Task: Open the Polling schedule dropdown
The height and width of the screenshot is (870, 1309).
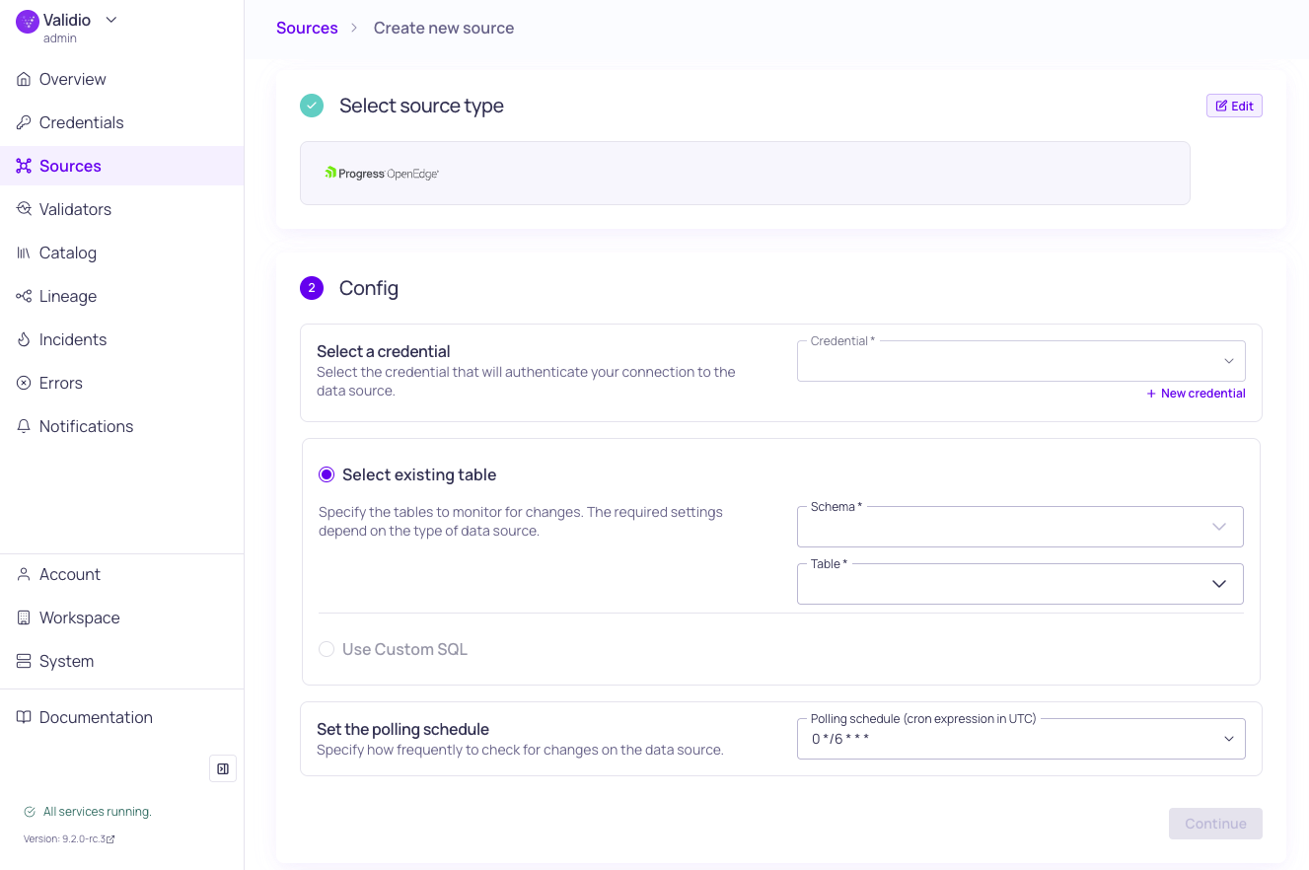Action: [x=1021, y=739]
